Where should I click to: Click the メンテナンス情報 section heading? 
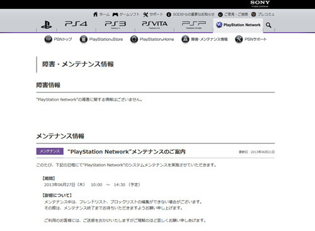60,136
